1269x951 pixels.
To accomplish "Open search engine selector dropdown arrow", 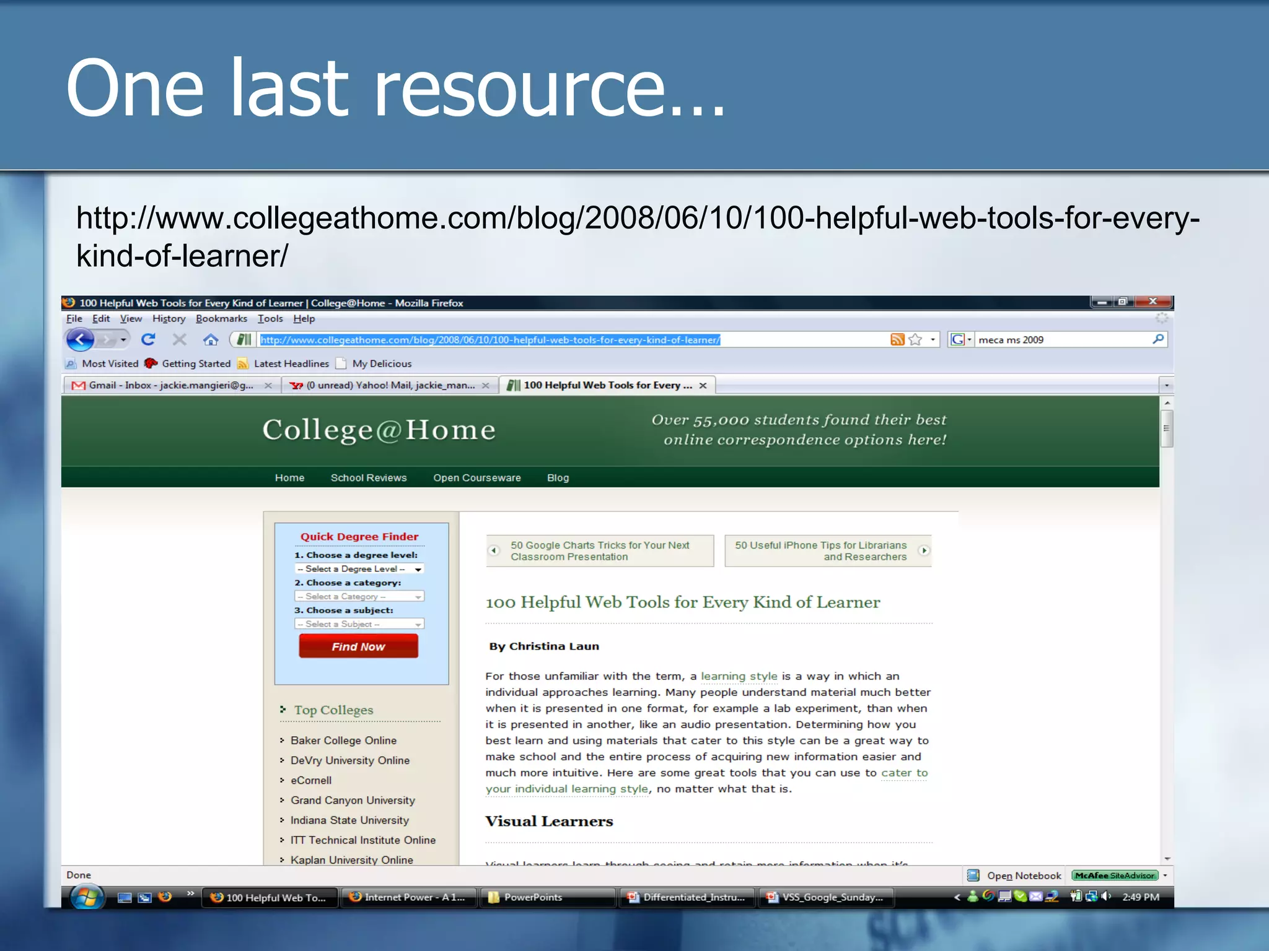I will 969,339.
